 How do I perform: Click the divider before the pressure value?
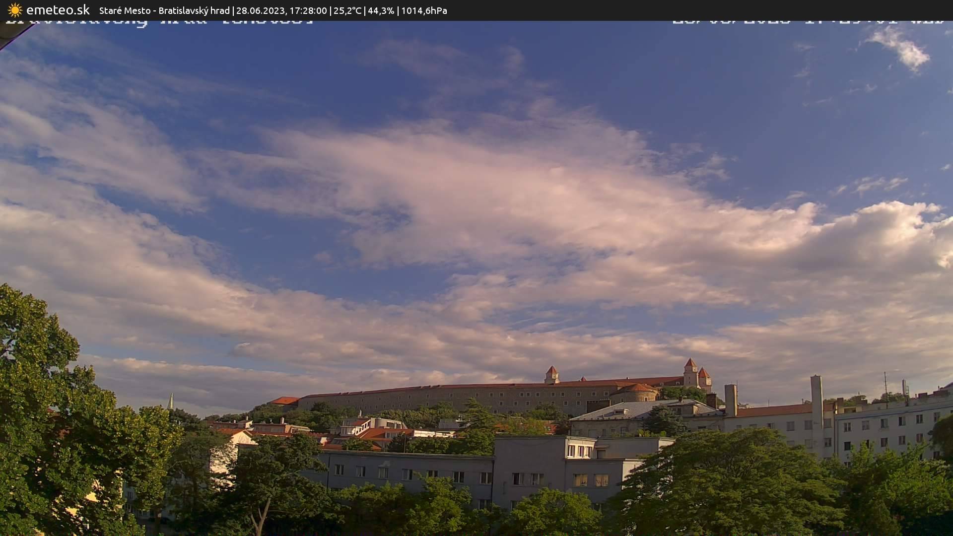[399, 10]
